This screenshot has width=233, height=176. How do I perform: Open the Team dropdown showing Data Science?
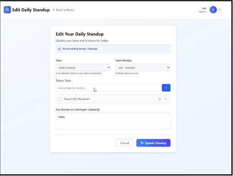(x=83, y=67)
